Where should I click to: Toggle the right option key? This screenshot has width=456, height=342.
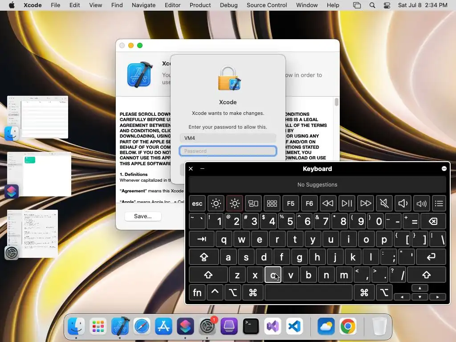pyautogui.click(x=384, y=292)
